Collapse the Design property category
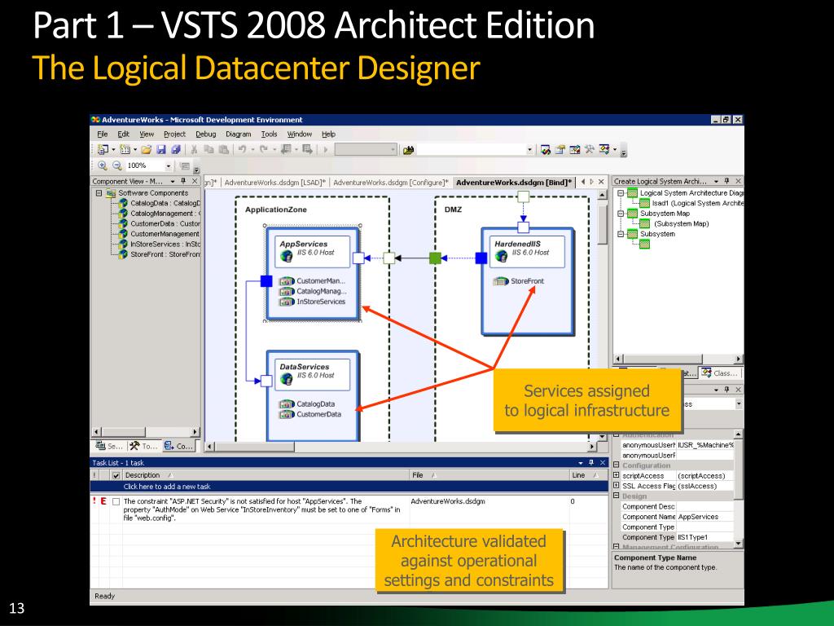Viewport: 834px width, 626px height. 617,496
